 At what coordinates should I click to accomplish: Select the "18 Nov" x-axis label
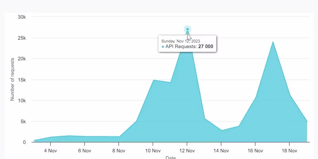click(289, 150)
